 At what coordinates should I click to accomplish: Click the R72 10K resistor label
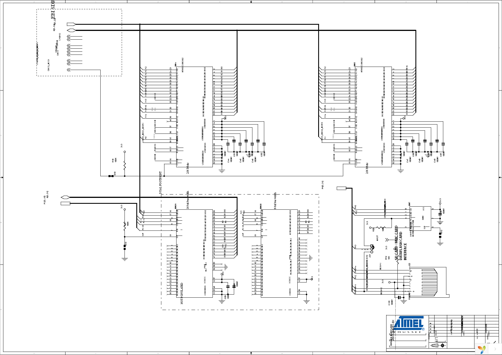[x=388, y=257]
